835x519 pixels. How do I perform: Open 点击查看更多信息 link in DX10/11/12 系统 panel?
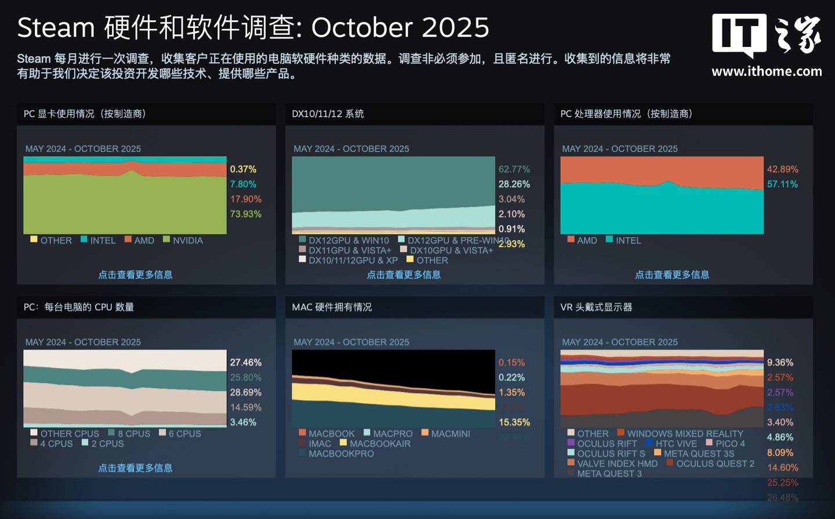(404, 274)
